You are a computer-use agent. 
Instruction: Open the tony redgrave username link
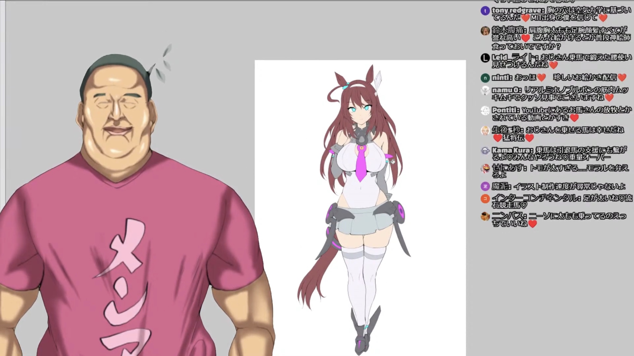(x=517, y=11)
